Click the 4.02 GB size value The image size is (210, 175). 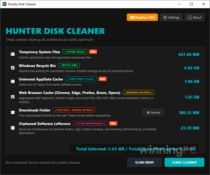coord(191,68)
